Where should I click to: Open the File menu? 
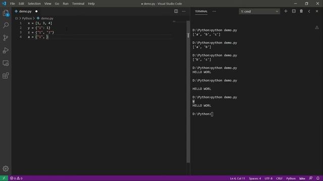click(13, 4)
